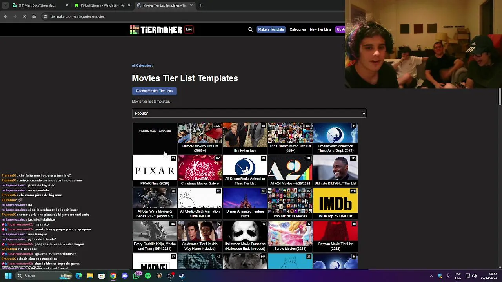Click the taskbar Buscar search box

(x=44, y=276)
